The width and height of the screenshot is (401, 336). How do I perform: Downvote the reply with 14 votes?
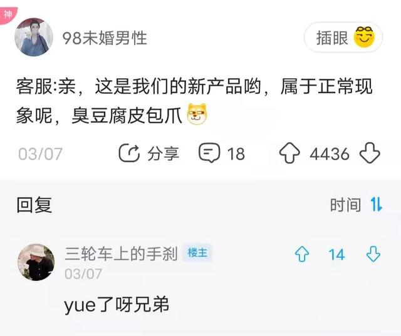373,254
